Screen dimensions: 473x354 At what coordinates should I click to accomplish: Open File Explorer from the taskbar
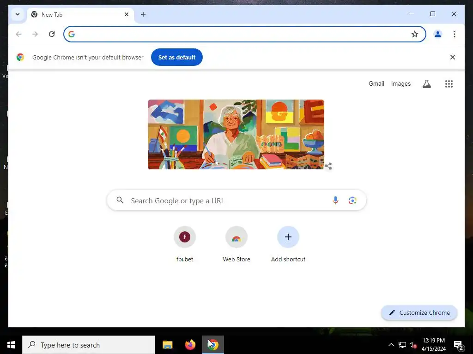(167, 345)
